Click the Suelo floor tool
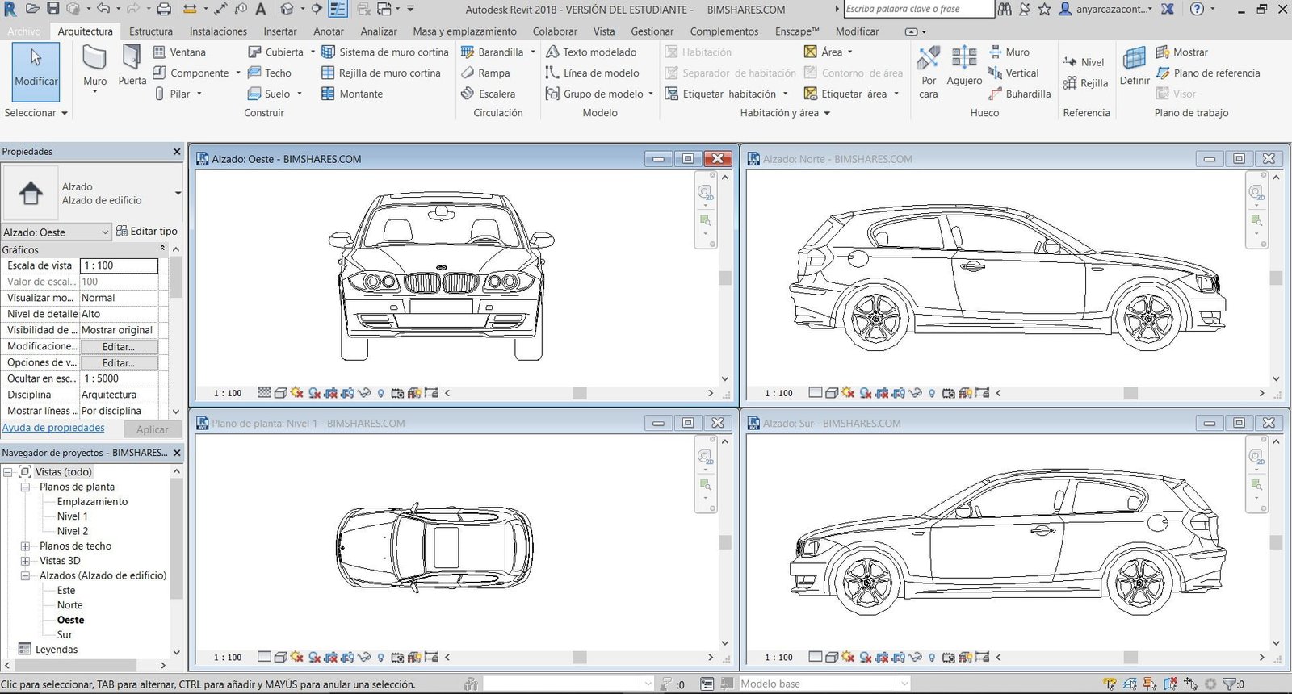 coord(269,94)
